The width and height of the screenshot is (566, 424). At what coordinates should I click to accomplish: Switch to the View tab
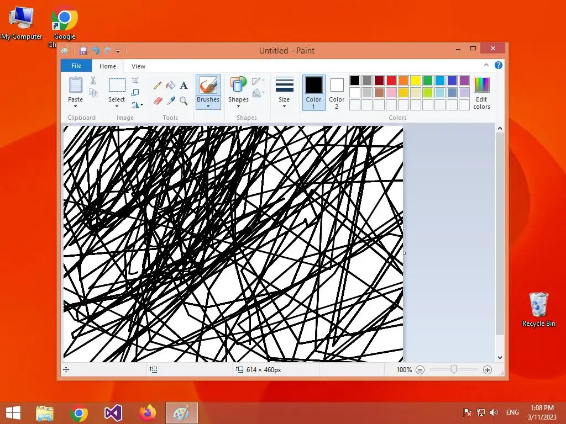click(x=138, y=66)
